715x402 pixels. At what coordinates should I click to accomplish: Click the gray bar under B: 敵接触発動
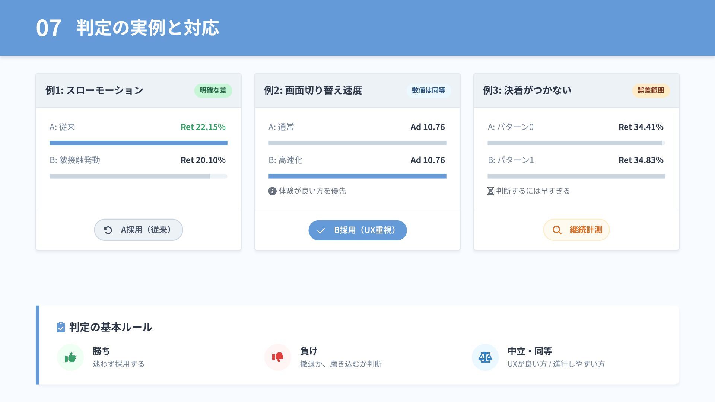click(x=130, y=176)
